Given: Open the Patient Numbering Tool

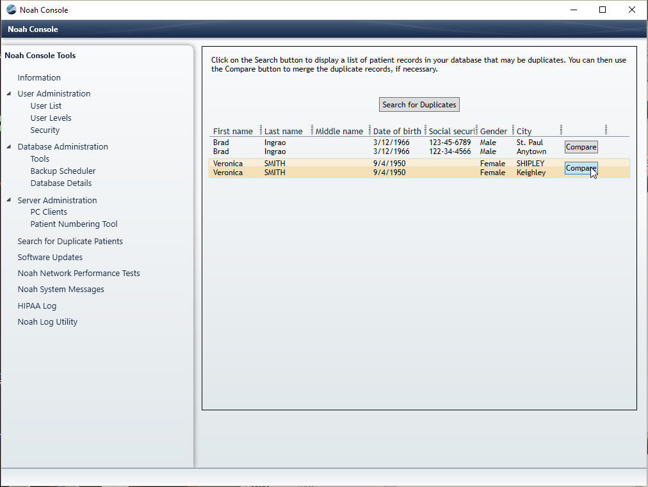Looking at the screenshot, I should (x=74, y=224).
